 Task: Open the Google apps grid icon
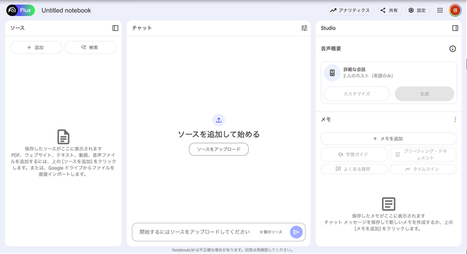coord(440,10)
